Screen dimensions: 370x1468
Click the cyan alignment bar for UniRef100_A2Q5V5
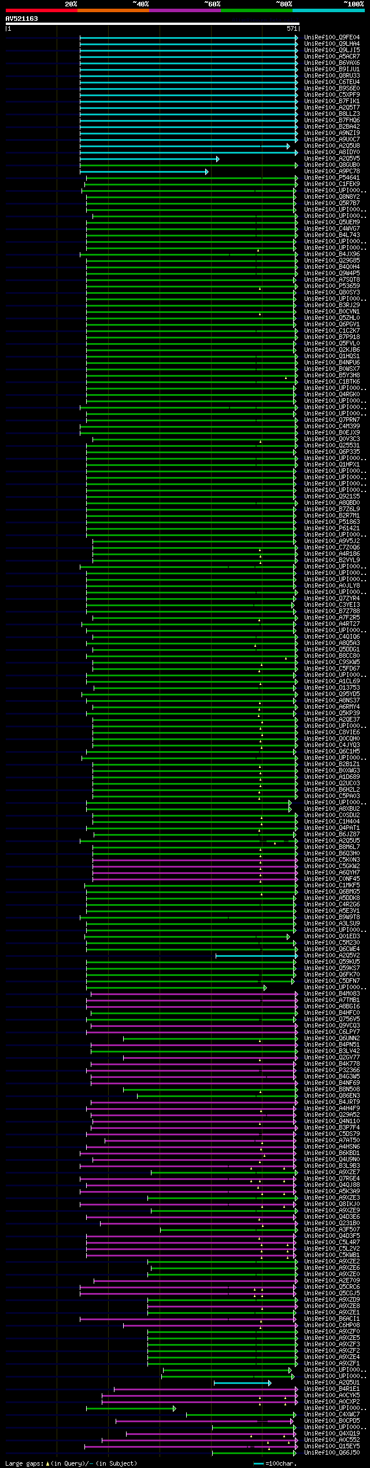click(x=149, y=159)
